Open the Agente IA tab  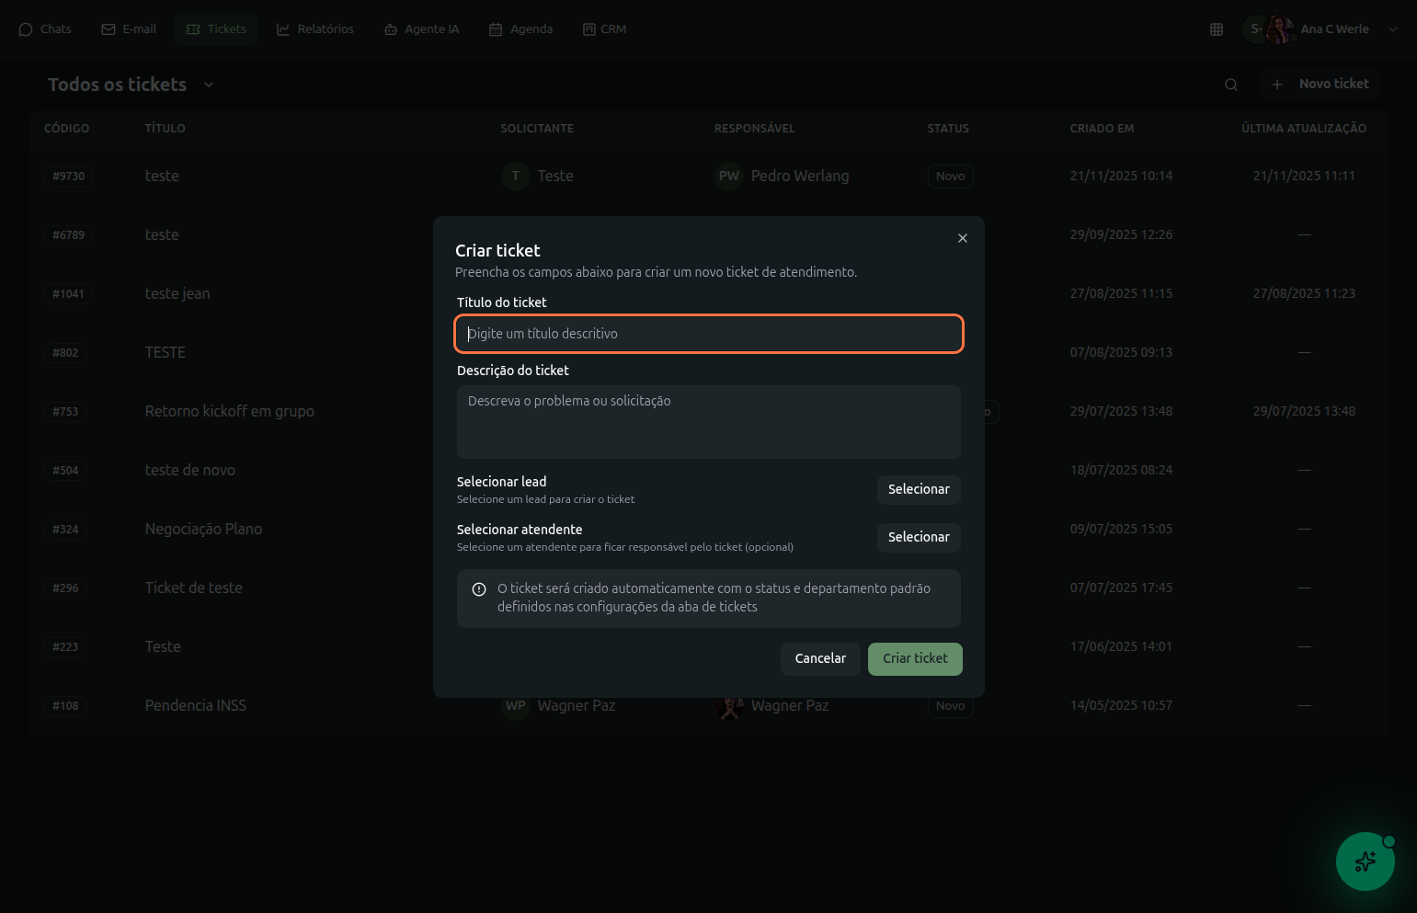[x=421, y=29]
